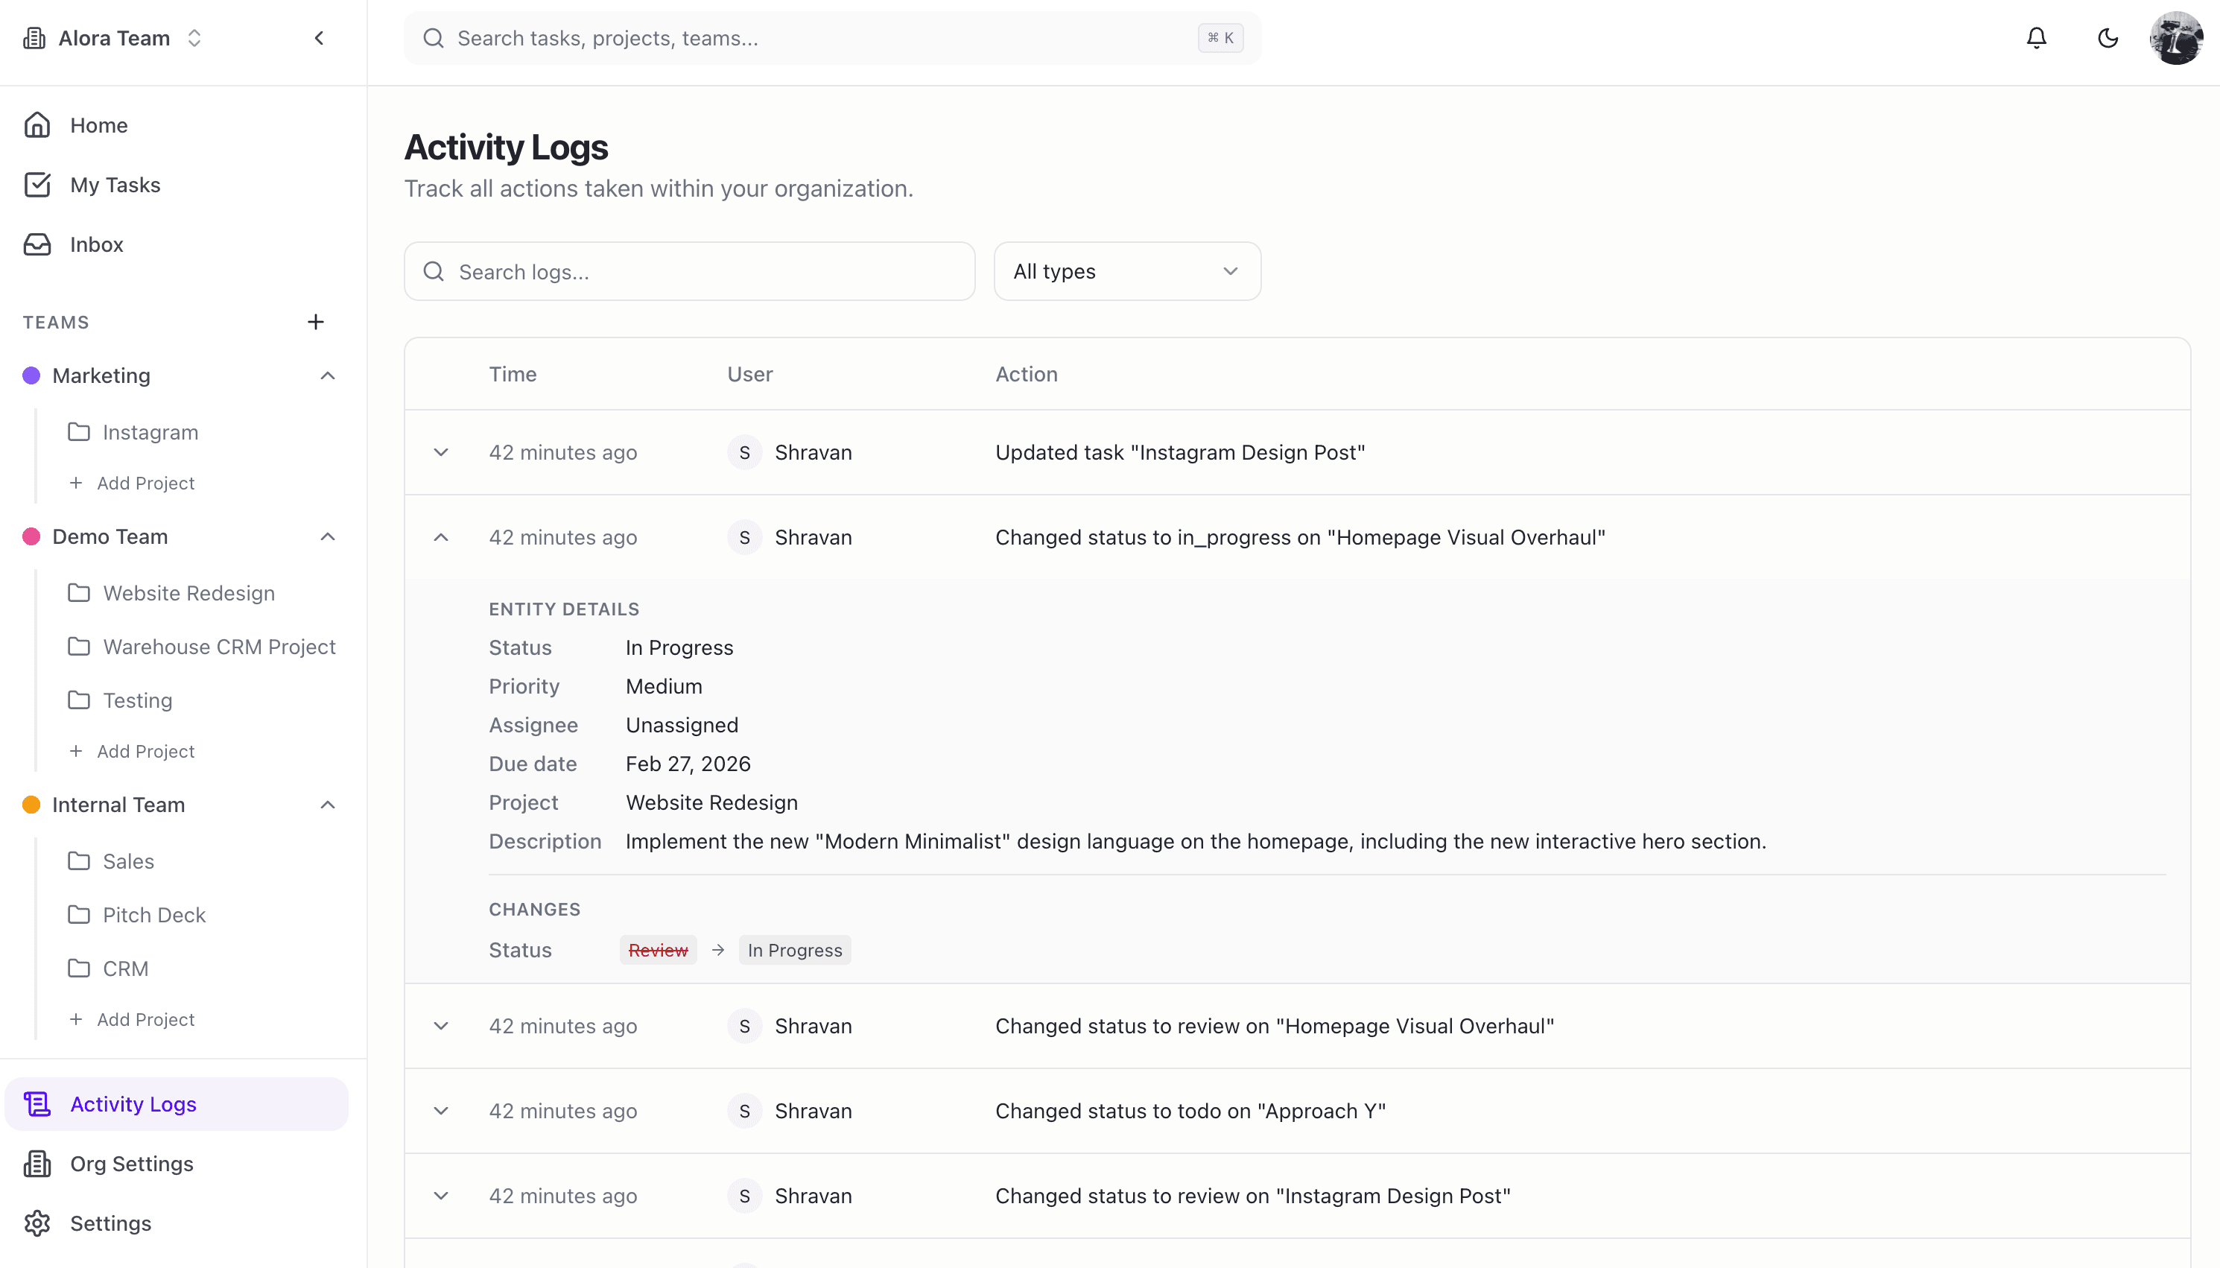Open Org Settings in sidebar

click(x=131, y=1164)
